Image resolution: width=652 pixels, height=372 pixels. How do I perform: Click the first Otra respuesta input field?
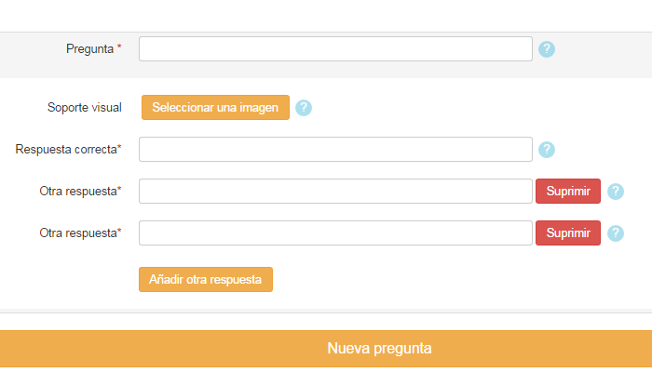click(335, 192)
